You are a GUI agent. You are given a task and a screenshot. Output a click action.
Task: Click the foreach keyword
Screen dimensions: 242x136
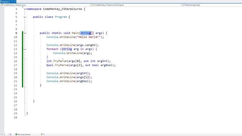pos(52,49)
